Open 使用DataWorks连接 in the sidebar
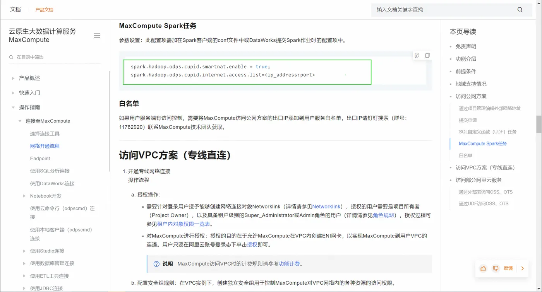 point(52,184)
